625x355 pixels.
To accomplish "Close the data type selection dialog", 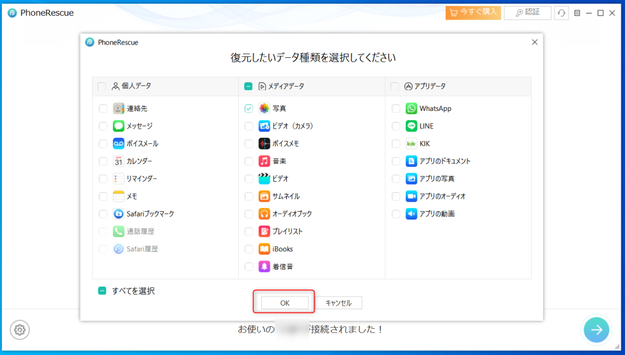I will (x=535, y=42).
